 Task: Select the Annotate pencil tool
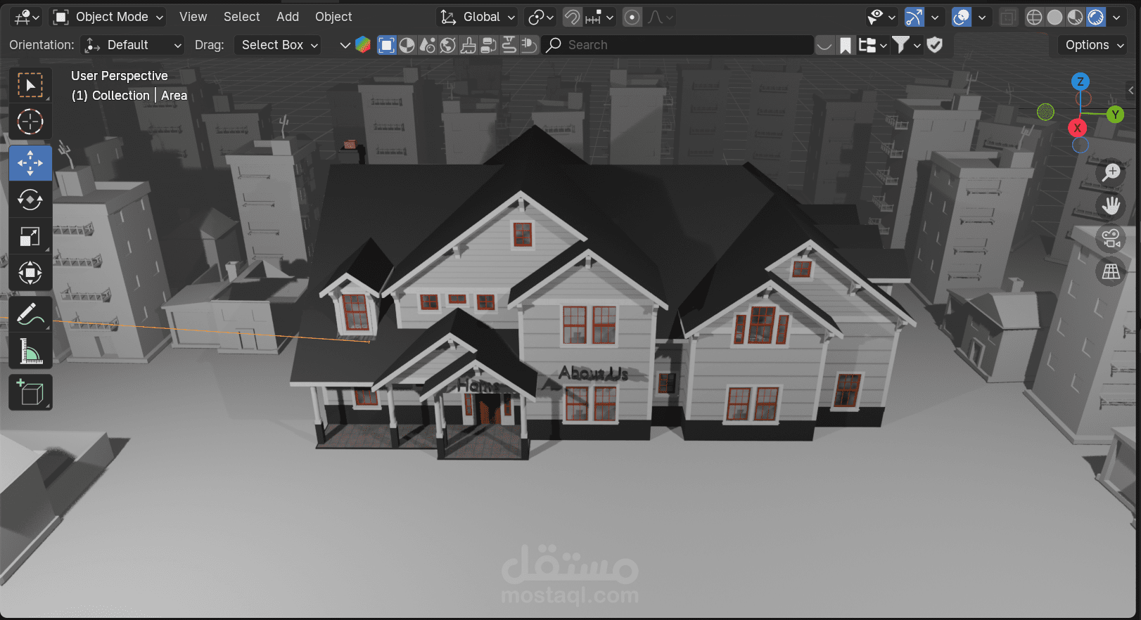tap(30, 314)
